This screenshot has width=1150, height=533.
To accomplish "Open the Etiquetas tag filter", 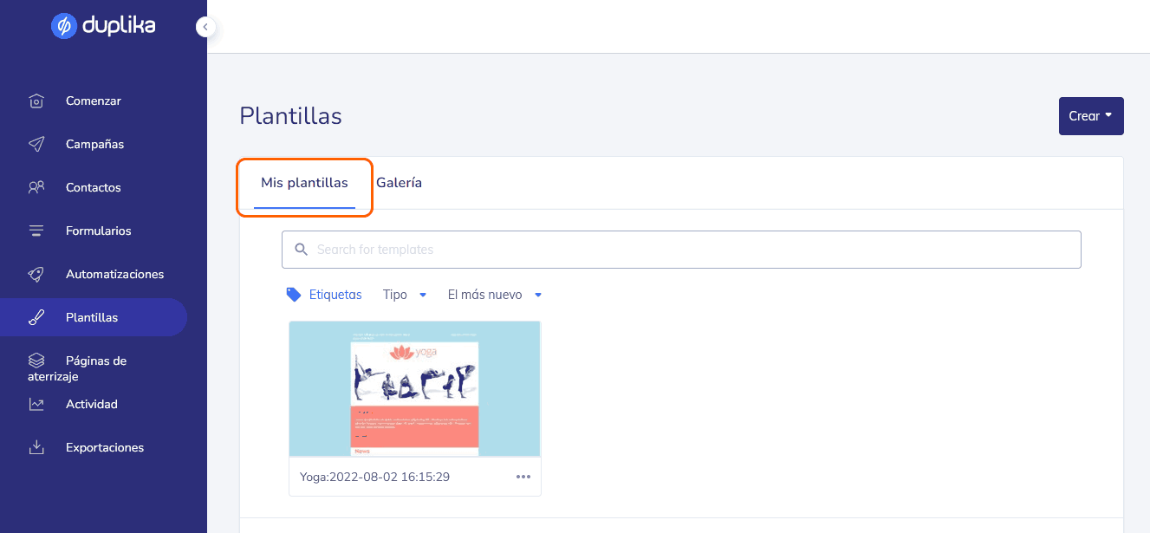I will (324, 295).
